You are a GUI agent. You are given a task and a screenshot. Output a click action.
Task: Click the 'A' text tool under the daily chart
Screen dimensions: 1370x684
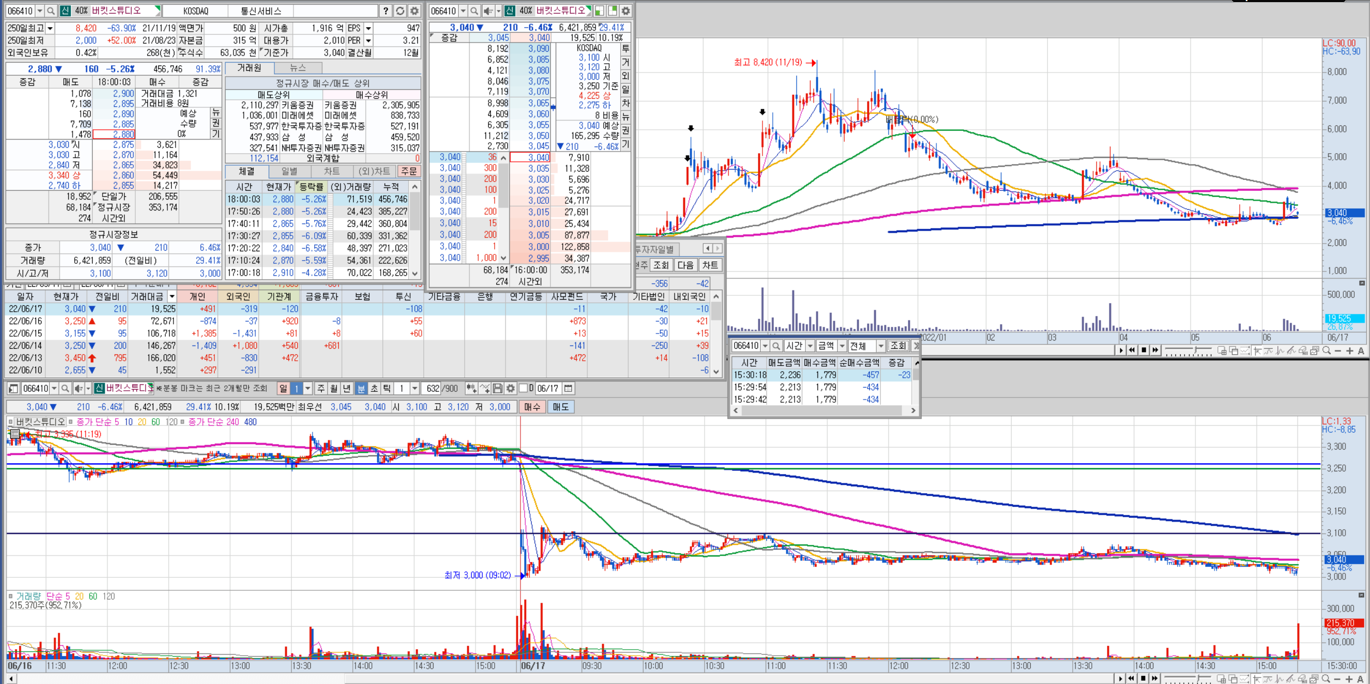[1361, 350]
